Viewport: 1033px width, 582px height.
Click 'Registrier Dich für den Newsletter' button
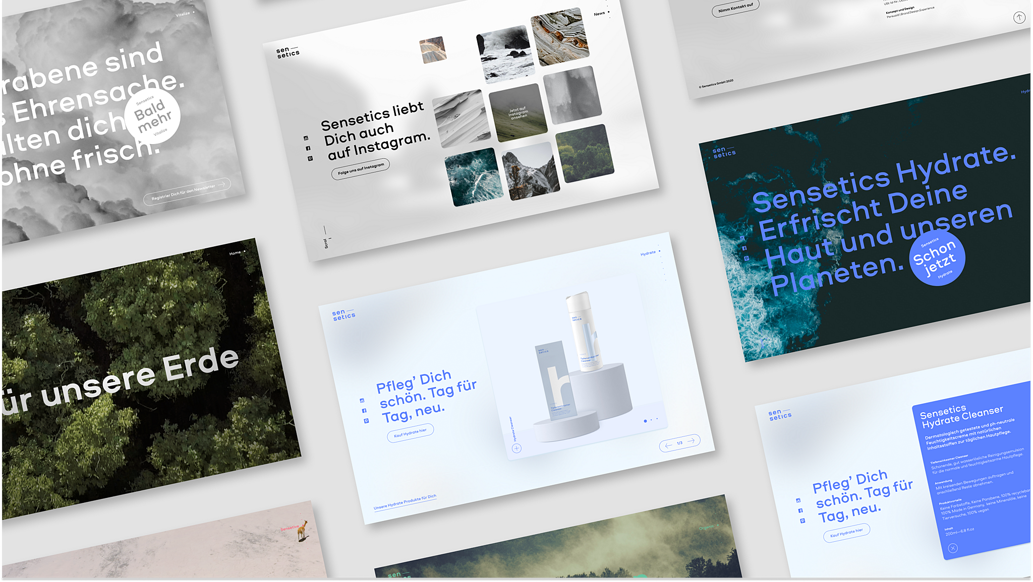point(187,191)
